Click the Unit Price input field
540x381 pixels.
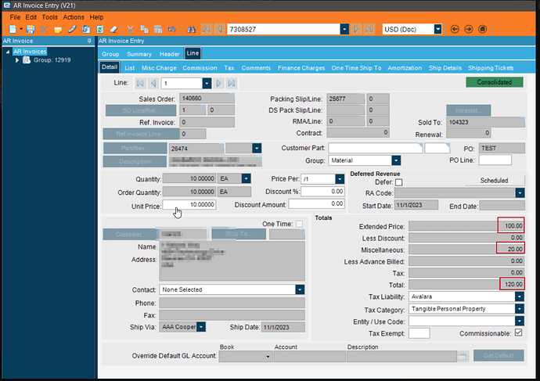coord(189,204)
